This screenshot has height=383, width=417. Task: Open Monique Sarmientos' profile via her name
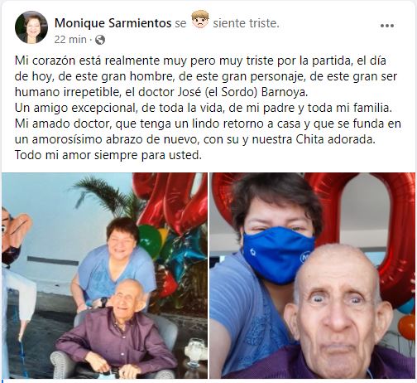pos(113,23)
